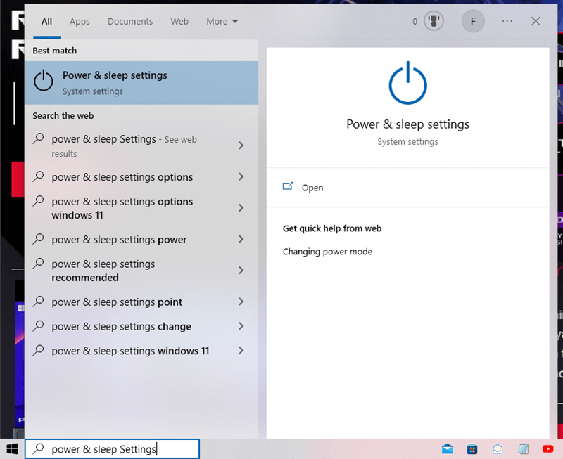
Task: Open the three-dot options menu
Action: click(507, 22)
